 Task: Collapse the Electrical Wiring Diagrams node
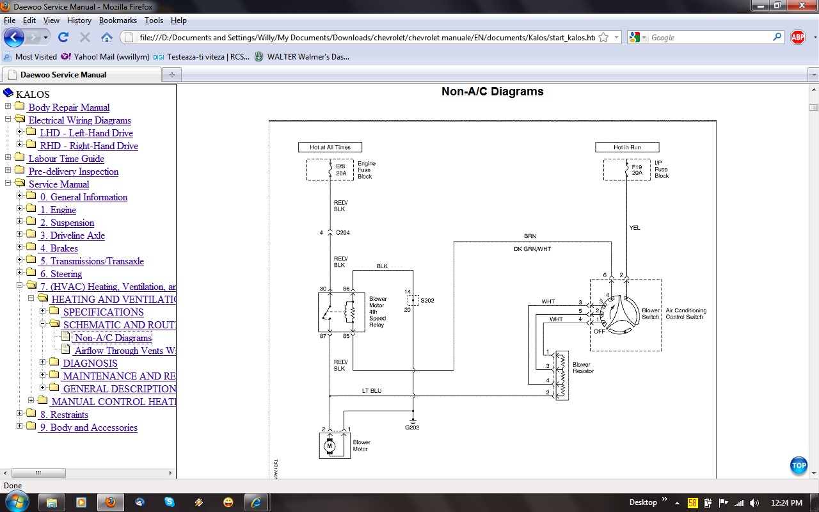pyautogui.click(x=8, y=119)
